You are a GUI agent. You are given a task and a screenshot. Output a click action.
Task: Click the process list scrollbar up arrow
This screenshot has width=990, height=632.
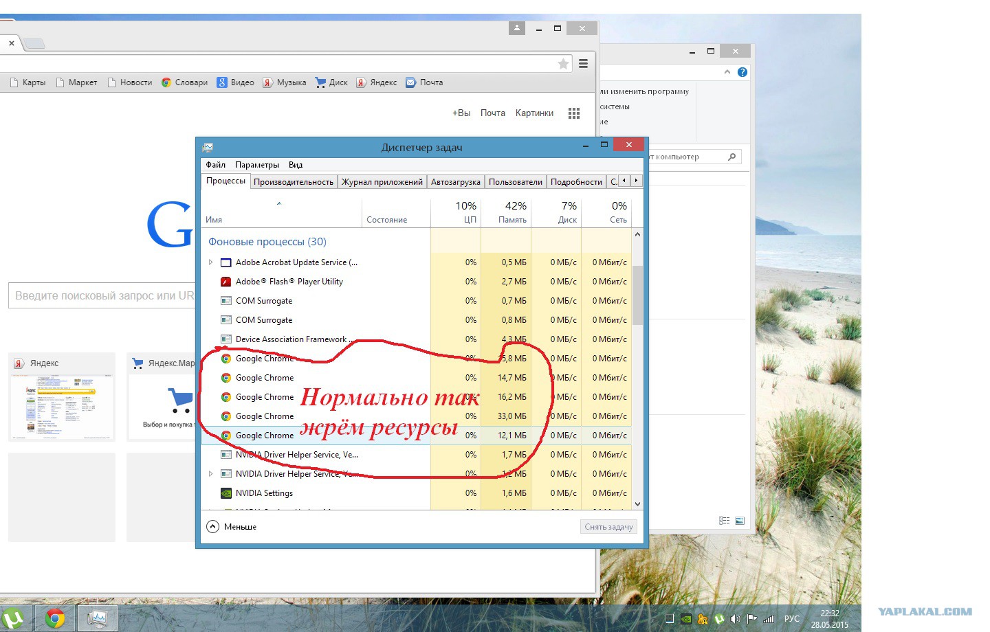[638, 234]
